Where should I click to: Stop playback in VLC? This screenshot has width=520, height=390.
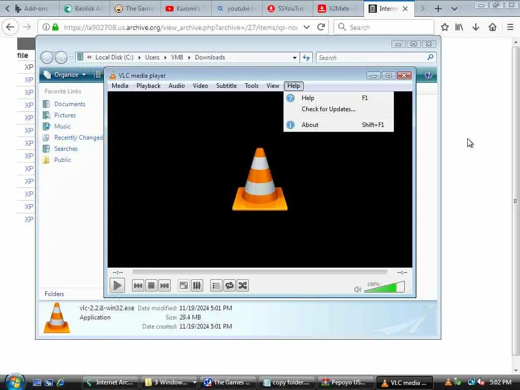pos(151,285)
